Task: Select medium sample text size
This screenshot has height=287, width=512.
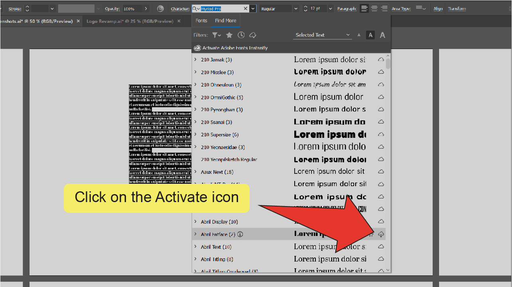Action: click(x=370, y=35)
